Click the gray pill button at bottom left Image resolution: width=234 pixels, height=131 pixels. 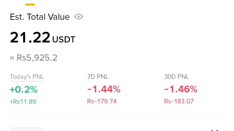[27, 129]
